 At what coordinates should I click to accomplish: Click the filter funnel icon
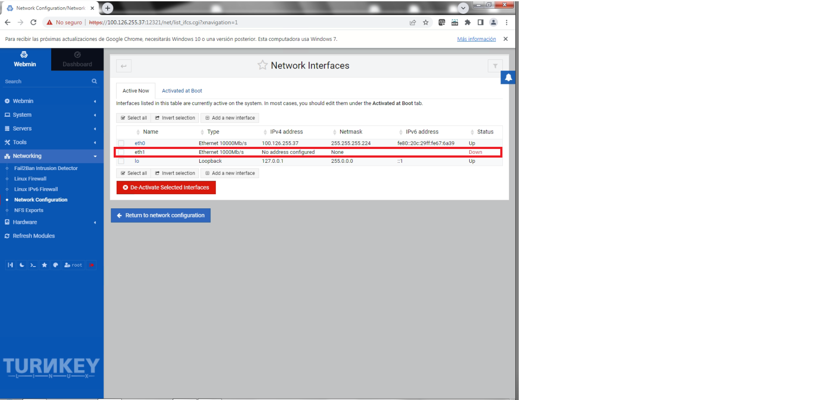point(495,66)
